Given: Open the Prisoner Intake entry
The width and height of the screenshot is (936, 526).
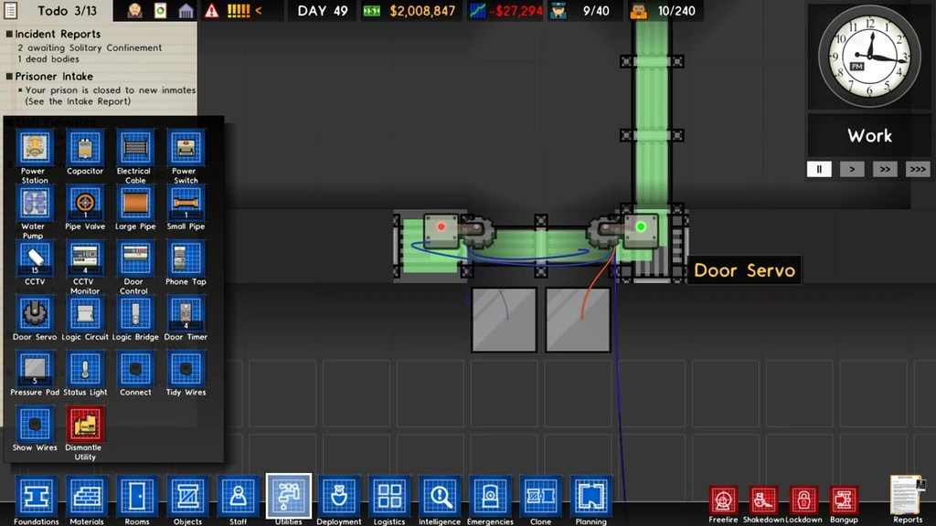Looking at the screenshot, I should click(x=54, y=77).
